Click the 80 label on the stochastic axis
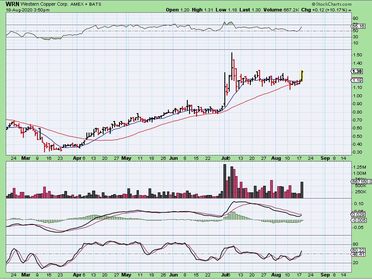372x280 pixels. [x=355, y=244]
